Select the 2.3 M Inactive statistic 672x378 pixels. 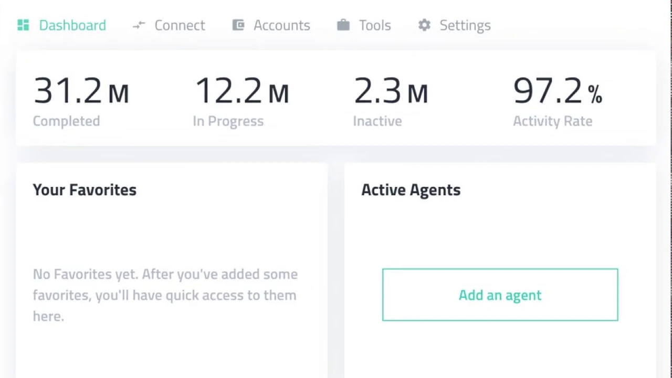coord(391,91)
